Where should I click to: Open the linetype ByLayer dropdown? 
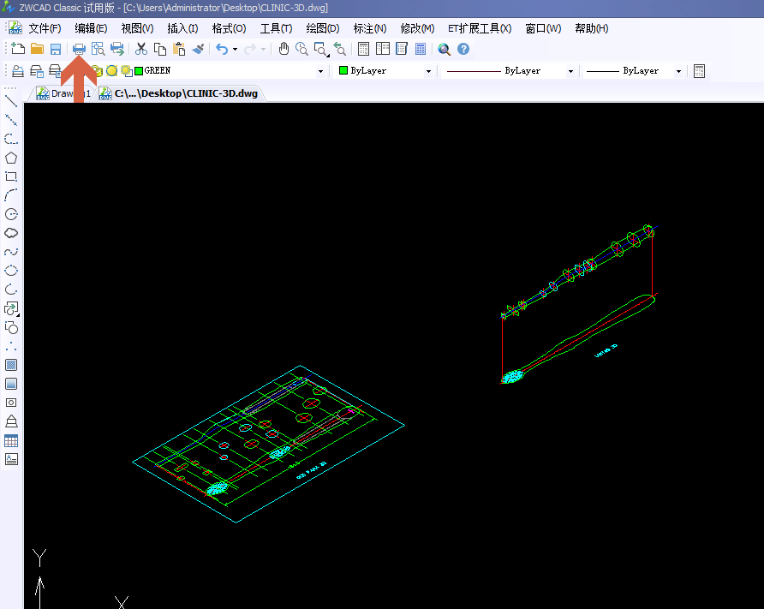(x=569, y=70)
